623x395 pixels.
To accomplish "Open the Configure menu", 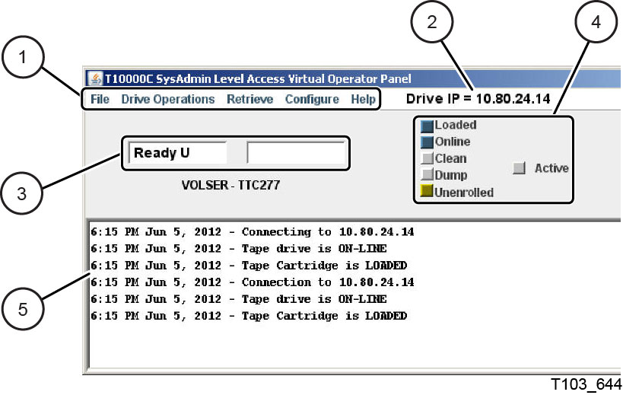I will (x=312, y=100).
